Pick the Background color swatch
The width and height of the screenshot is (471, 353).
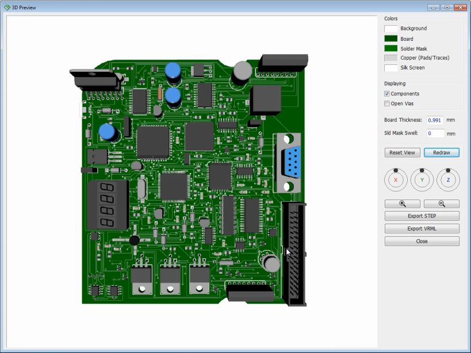(391, 29)
